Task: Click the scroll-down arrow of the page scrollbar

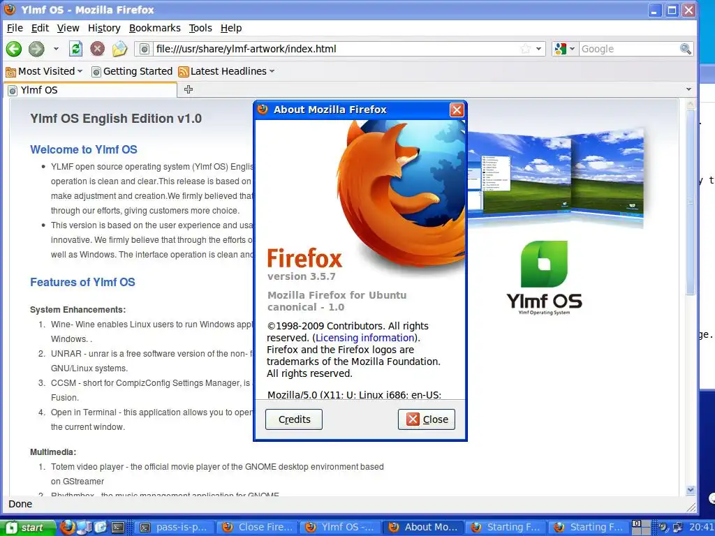Action: tap(691, 490)
